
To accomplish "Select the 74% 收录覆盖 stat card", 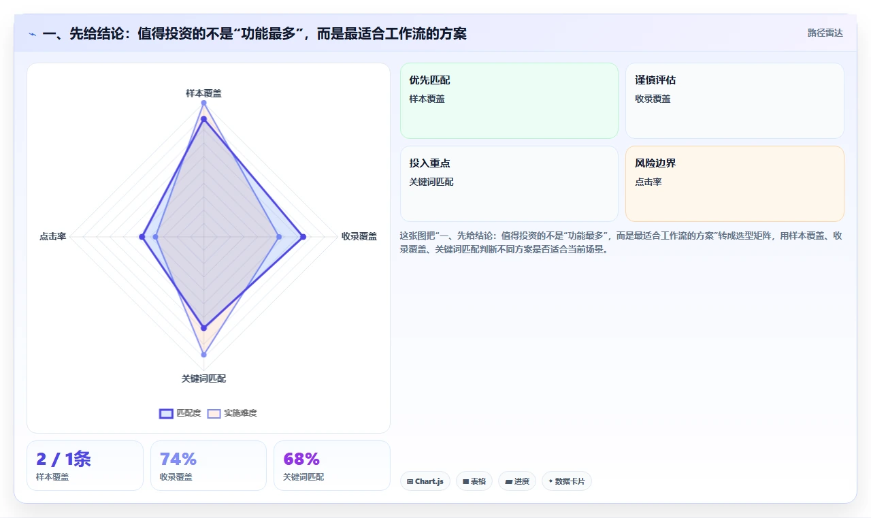I will 208,466.
